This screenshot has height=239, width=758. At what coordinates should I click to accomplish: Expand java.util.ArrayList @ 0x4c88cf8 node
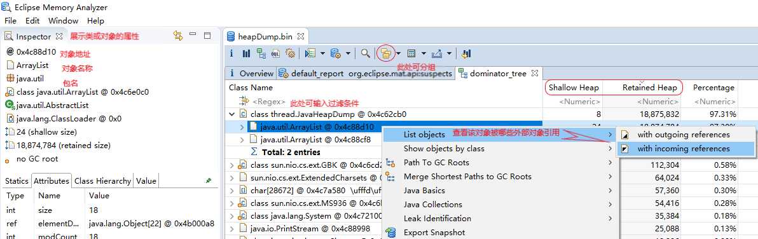pyautogui.click(x=242, y=140)
